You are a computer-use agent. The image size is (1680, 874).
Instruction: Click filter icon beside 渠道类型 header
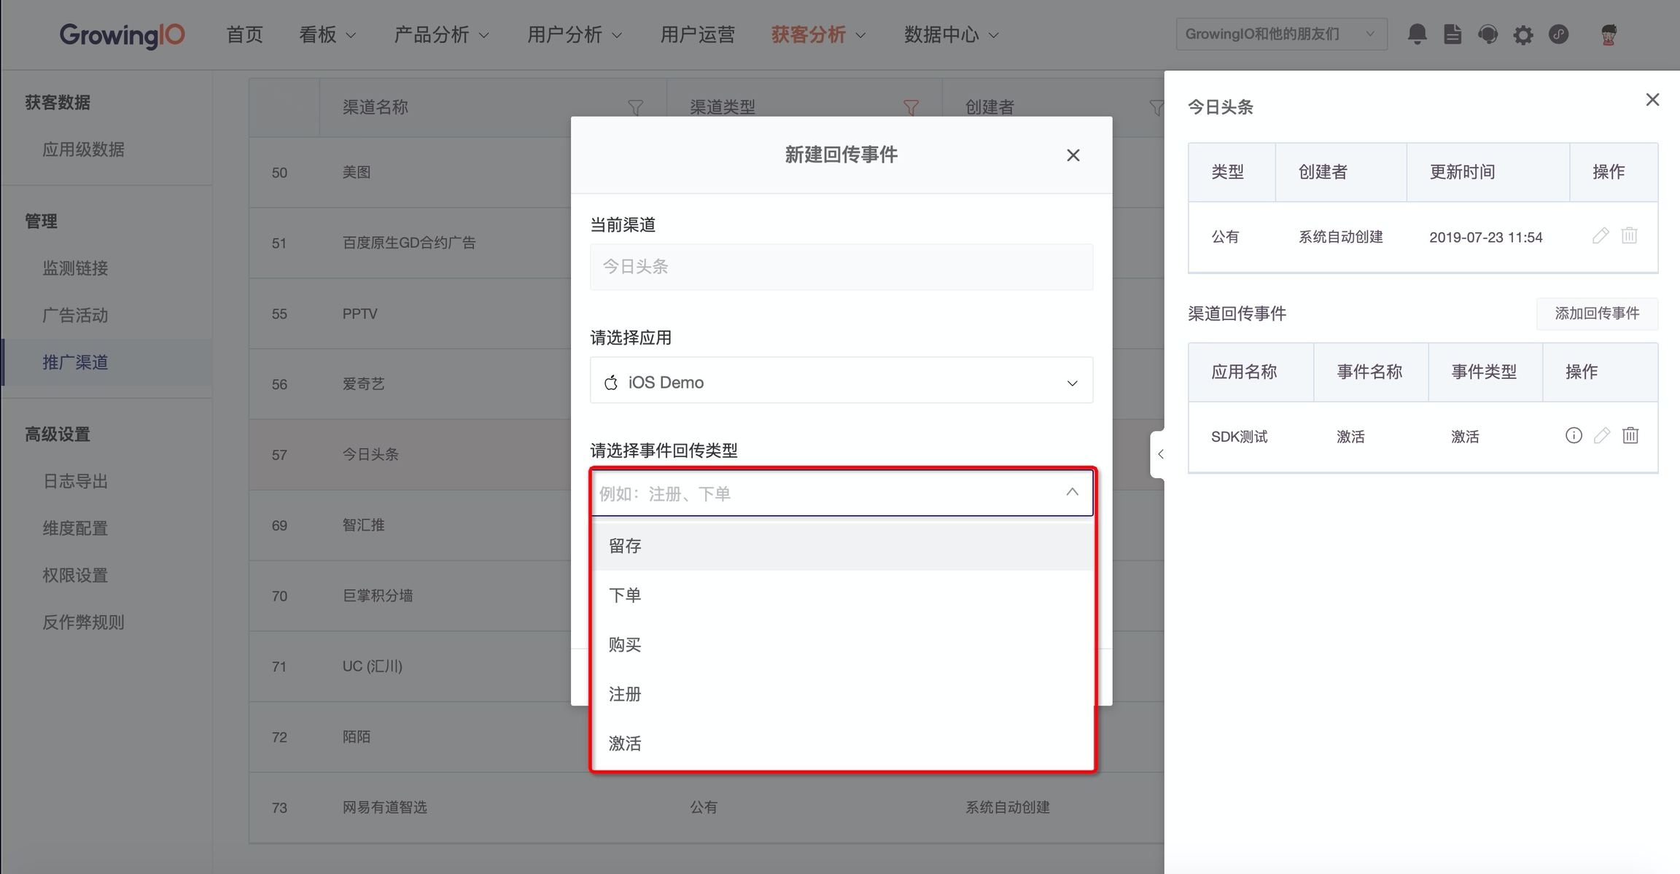pyautogui.click(x=911, y=107)
